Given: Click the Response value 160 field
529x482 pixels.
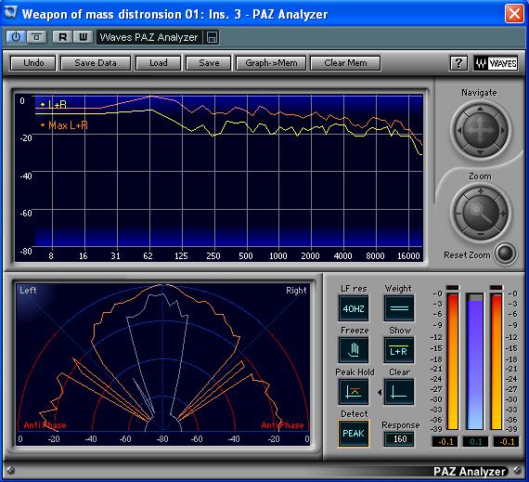Looking at the screenshot, I should [x=399, y=438].
